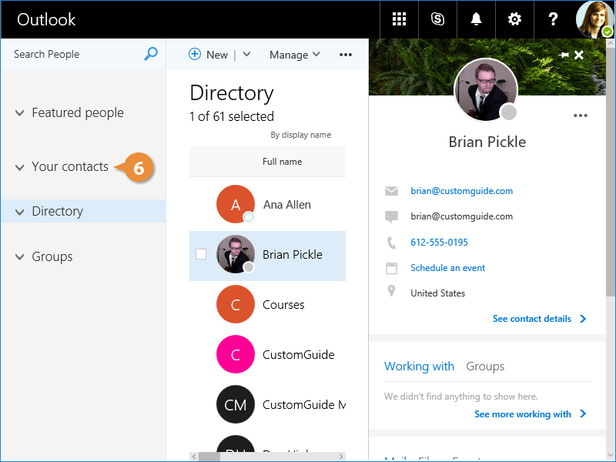Open the notifications bell
Viewport: 616px width, 462px height.
tap(476, 19)
